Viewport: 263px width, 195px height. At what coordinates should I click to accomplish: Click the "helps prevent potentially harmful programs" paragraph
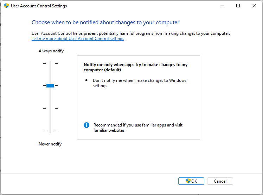130,33
